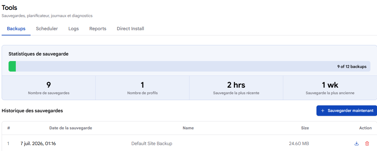Click the Name column header

(188, 128)
